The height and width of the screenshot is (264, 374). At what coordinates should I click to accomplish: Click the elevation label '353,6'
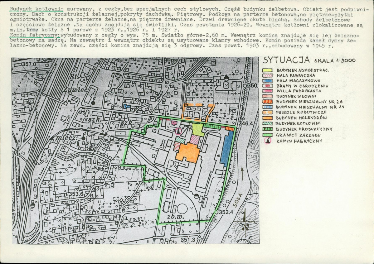(x=76, y=194)
